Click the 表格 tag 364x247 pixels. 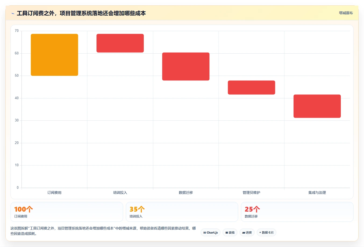230,233
